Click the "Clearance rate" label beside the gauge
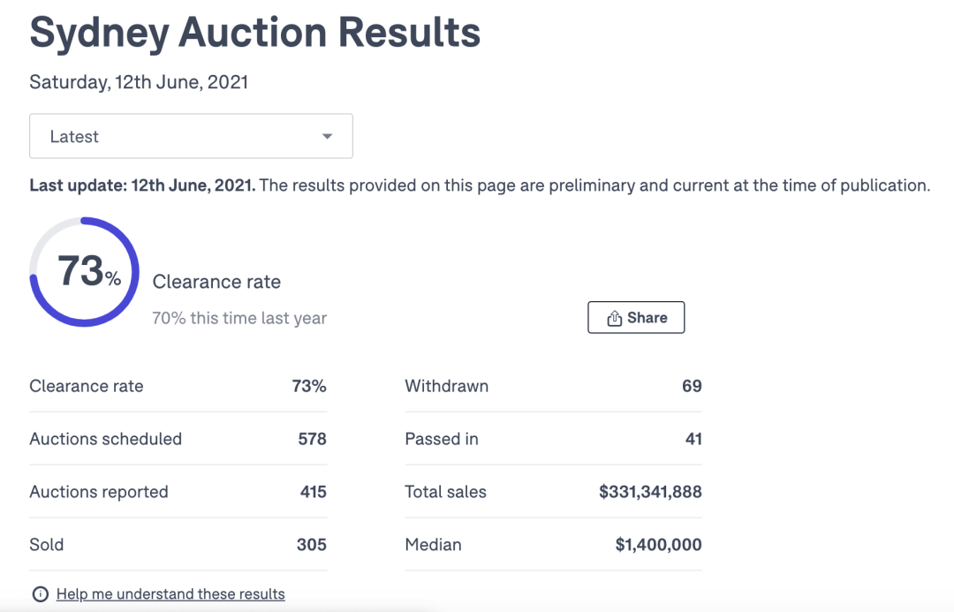954x612 pixels. point(216,282)
